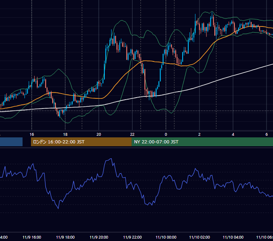Click the 11/10 02:00 date label
273x241 pixels.
pyautogui.click(x=200, y=237)
